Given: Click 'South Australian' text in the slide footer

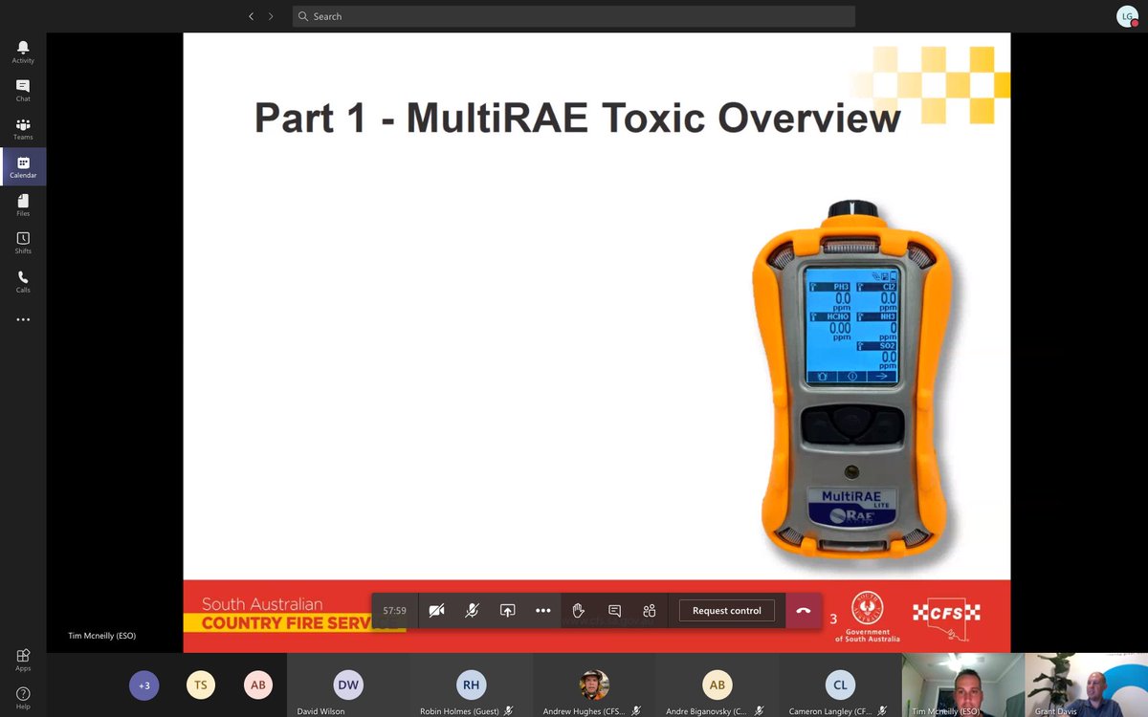Looking at the screenshot, I should (262, 604).
